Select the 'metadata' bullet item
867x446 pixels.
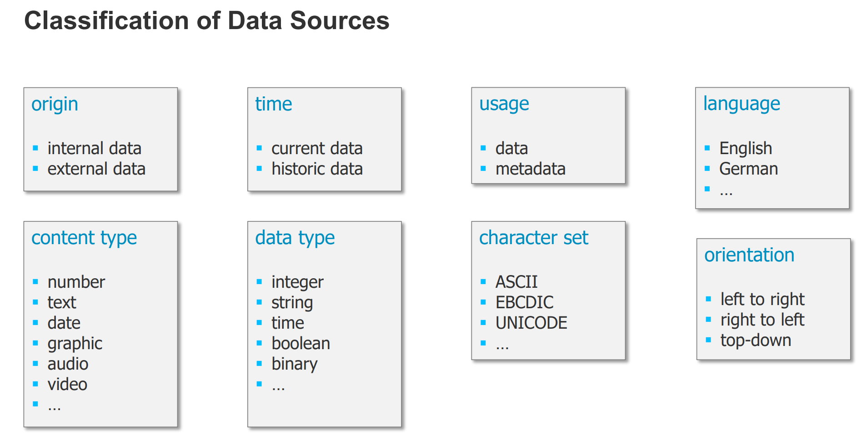pyautogui.click(x=530, y=169)
